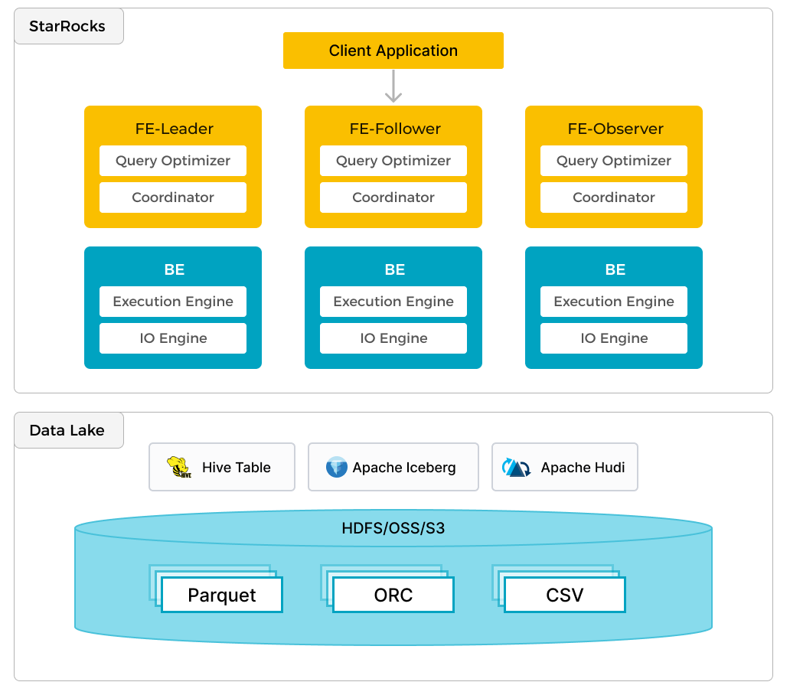Click Execution Engine in the left BE
Viewport: 790px width, 695px height.
173,302
